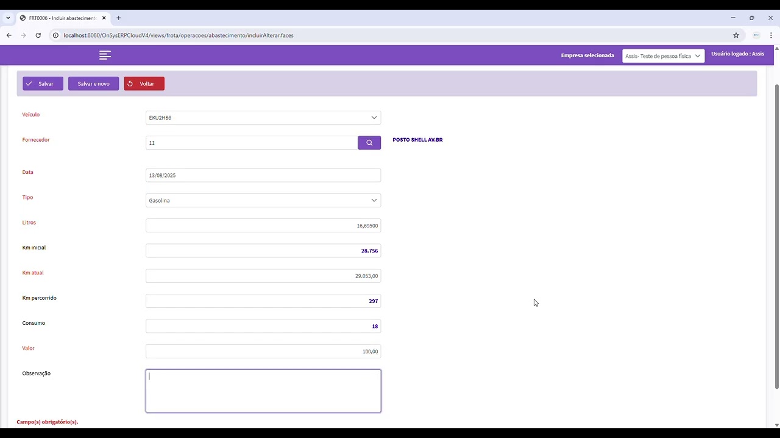The height and width of the screenshot is (438, 780).
Task: Open the Chrome three-dot menu
Action: [x=771, y=35]
